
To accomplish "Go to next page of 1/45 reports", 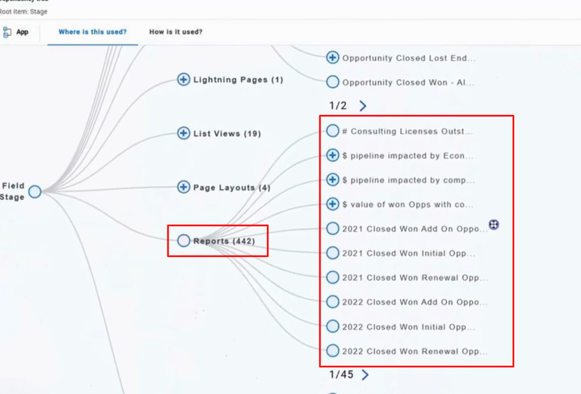I will point(365,375).
